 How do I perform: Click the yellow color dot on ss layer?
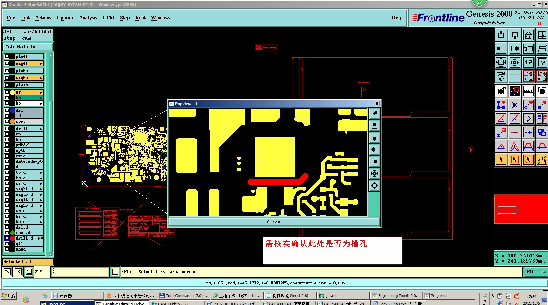(x=13, y=92)
